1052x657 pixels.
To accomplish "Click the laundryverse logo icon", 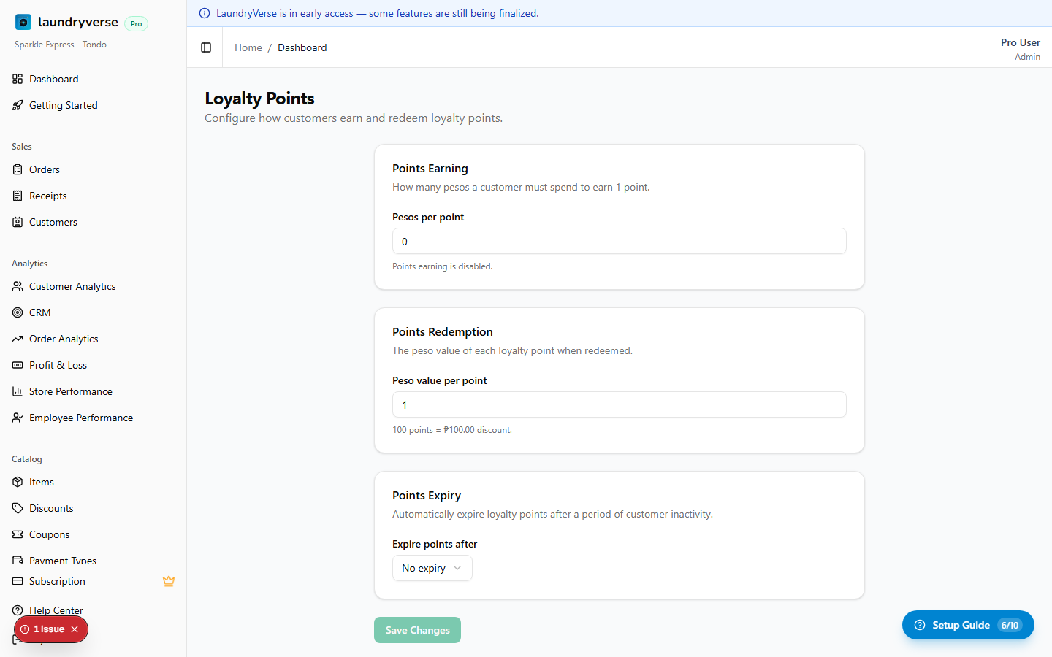I will [23, 22].
